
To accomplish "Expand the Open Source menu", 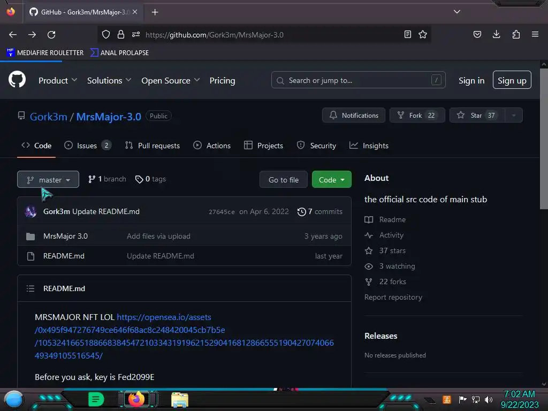I will [x=171, y=80].
